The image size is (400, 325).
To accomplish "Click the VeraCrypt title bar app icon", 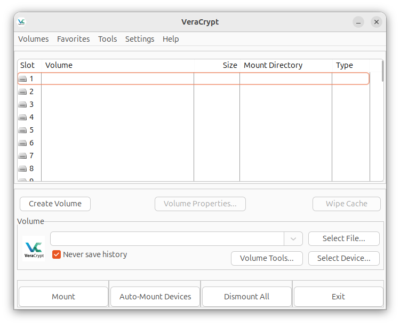I will 21,22.
